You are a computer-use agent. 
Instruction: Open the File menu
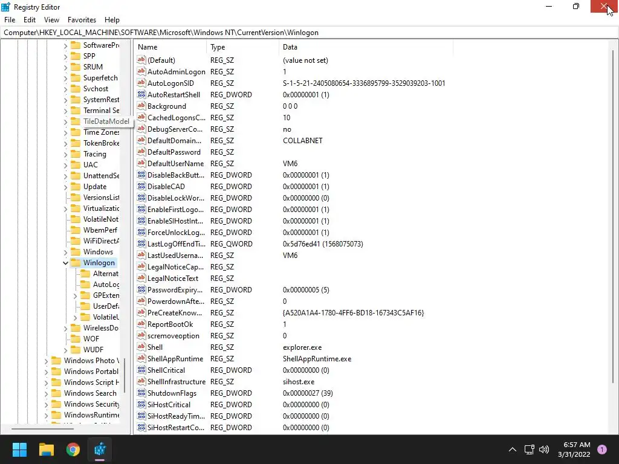point(10,20)
